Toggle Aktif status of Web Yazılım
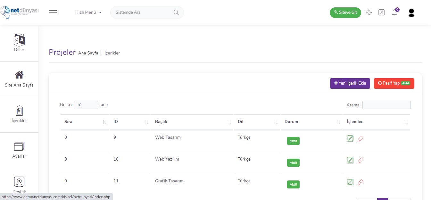The width and height of the screenshot is (431, 200). click(x=293, y=163)
